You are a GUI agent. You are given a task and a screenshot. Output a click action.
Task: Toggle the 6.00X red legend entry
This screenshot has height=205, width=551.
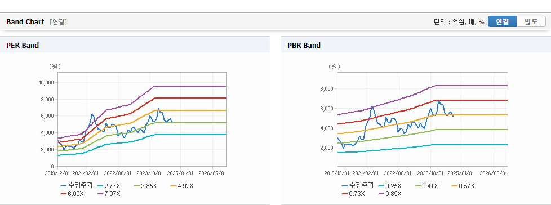72,194
